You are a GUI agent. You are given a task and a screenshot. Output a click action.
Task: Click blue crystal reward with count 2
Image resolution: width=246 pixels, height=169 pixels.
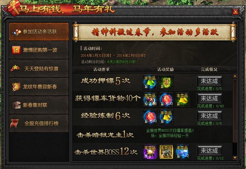(x=182, y=152)
